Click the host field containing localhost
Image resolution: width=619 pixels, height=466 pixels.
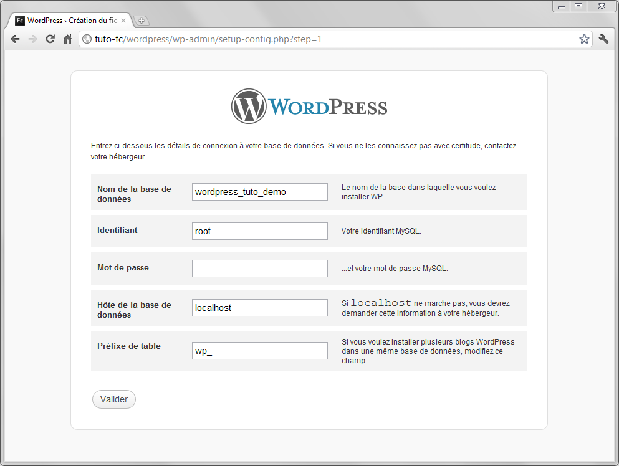(260, 308)
